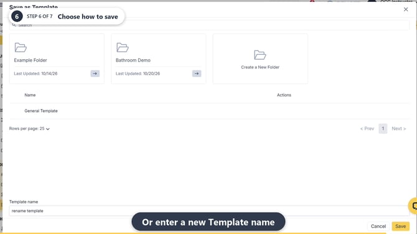Click the Save button

pos(400,227)
